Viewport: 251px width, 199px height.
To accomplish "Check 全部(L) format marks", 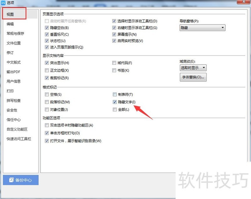I will 115,110.
